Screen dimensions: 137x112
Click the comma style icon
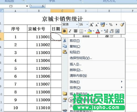[x=116, y=25]
